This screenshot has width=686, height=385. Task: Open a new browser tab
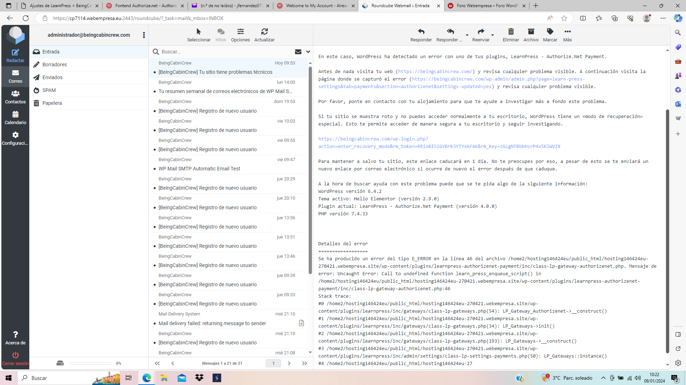pos(536,6)
